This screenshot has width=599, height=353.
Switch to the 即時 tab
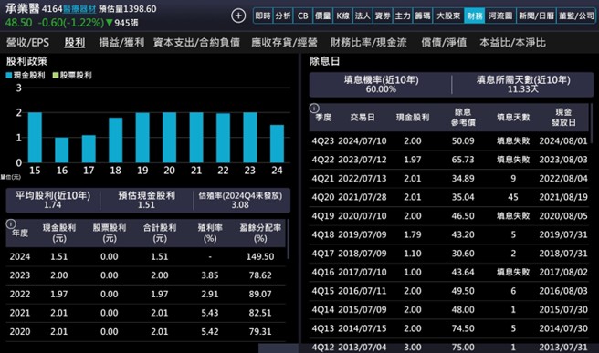[263, 16]
